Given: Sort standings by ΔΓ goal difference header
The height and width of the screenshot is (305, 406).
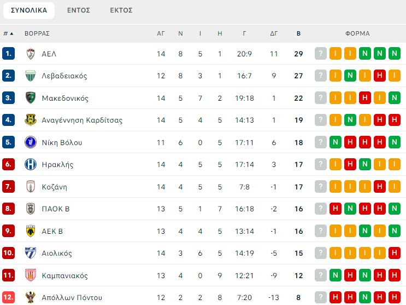Looking at the screenshot, I should pyautogui.click(x=274, y=33).
